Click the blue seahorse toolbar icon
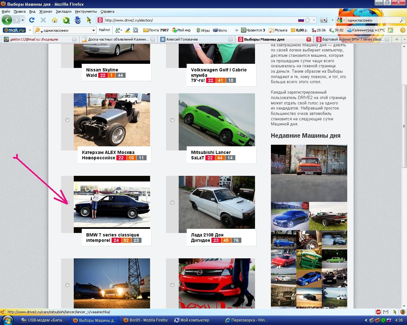This screenshot has height=325, width=407. [78, 20]
